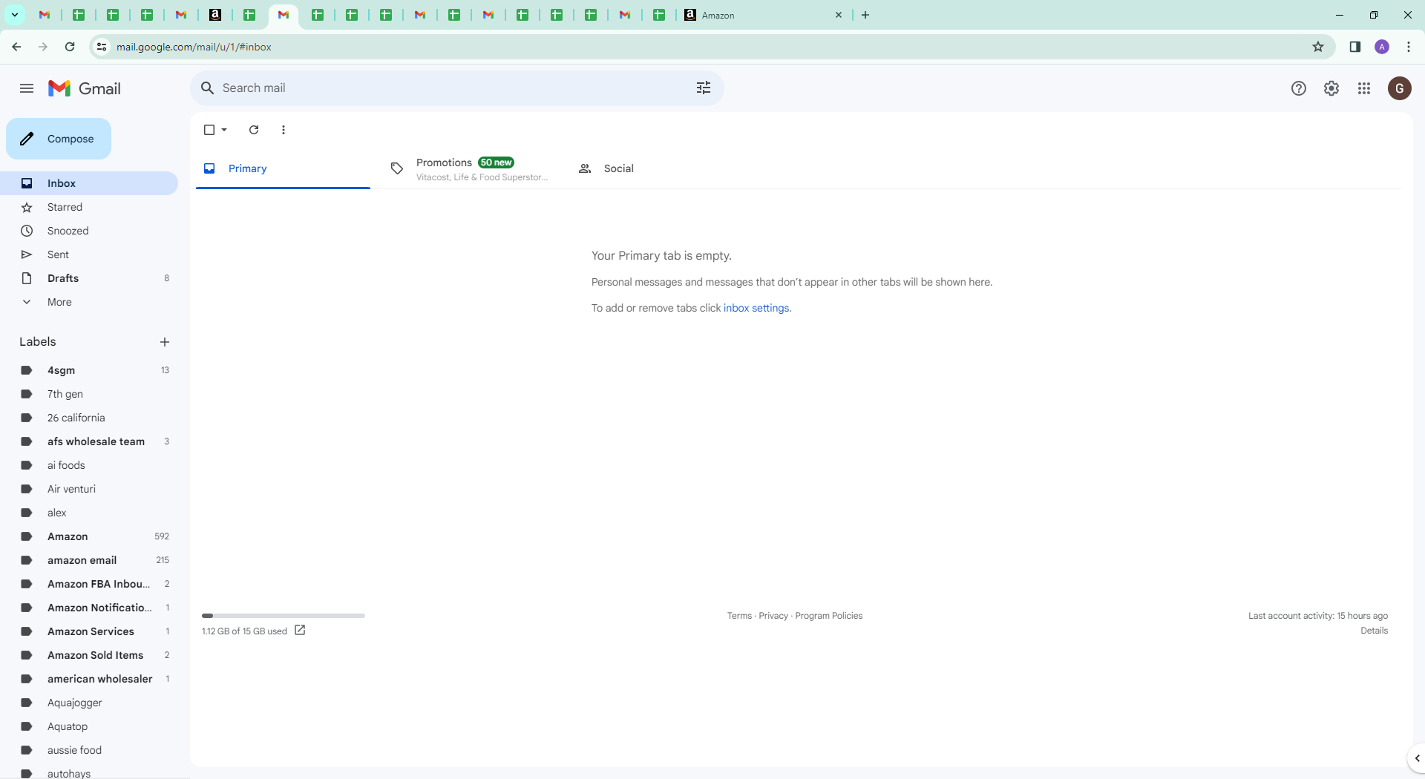Open the More toolbar options (three dots)
Screen dimensions: 1425x779
pyautogui.click(x=284, y=130)
